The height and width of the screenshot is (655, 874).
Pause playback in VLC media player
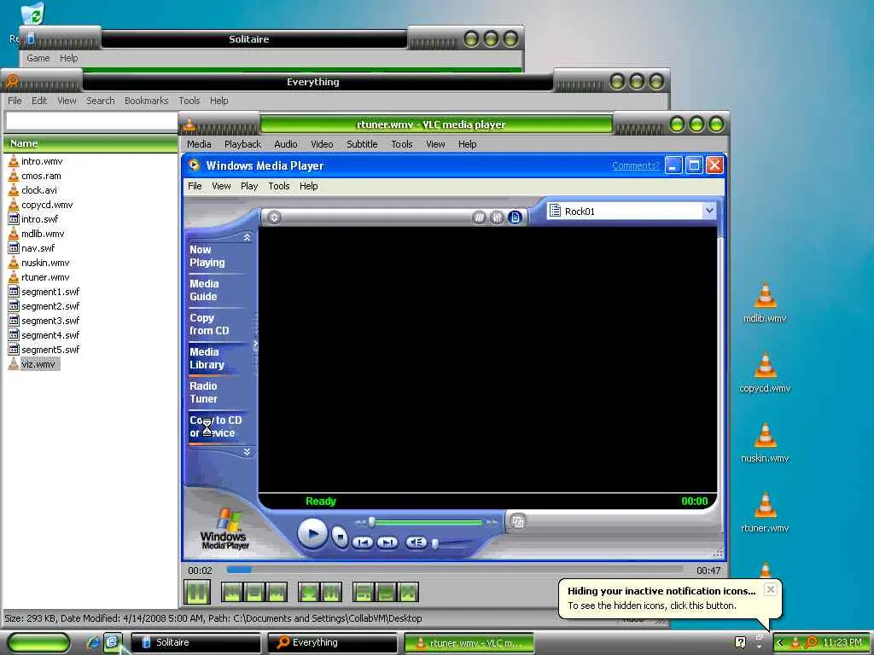pyautogui.click(x=197, y=592)
